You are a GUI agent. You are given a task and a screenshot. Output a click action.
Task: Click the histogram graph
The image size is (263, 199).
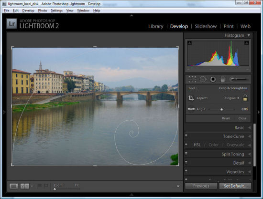click(x=218, y=53)
